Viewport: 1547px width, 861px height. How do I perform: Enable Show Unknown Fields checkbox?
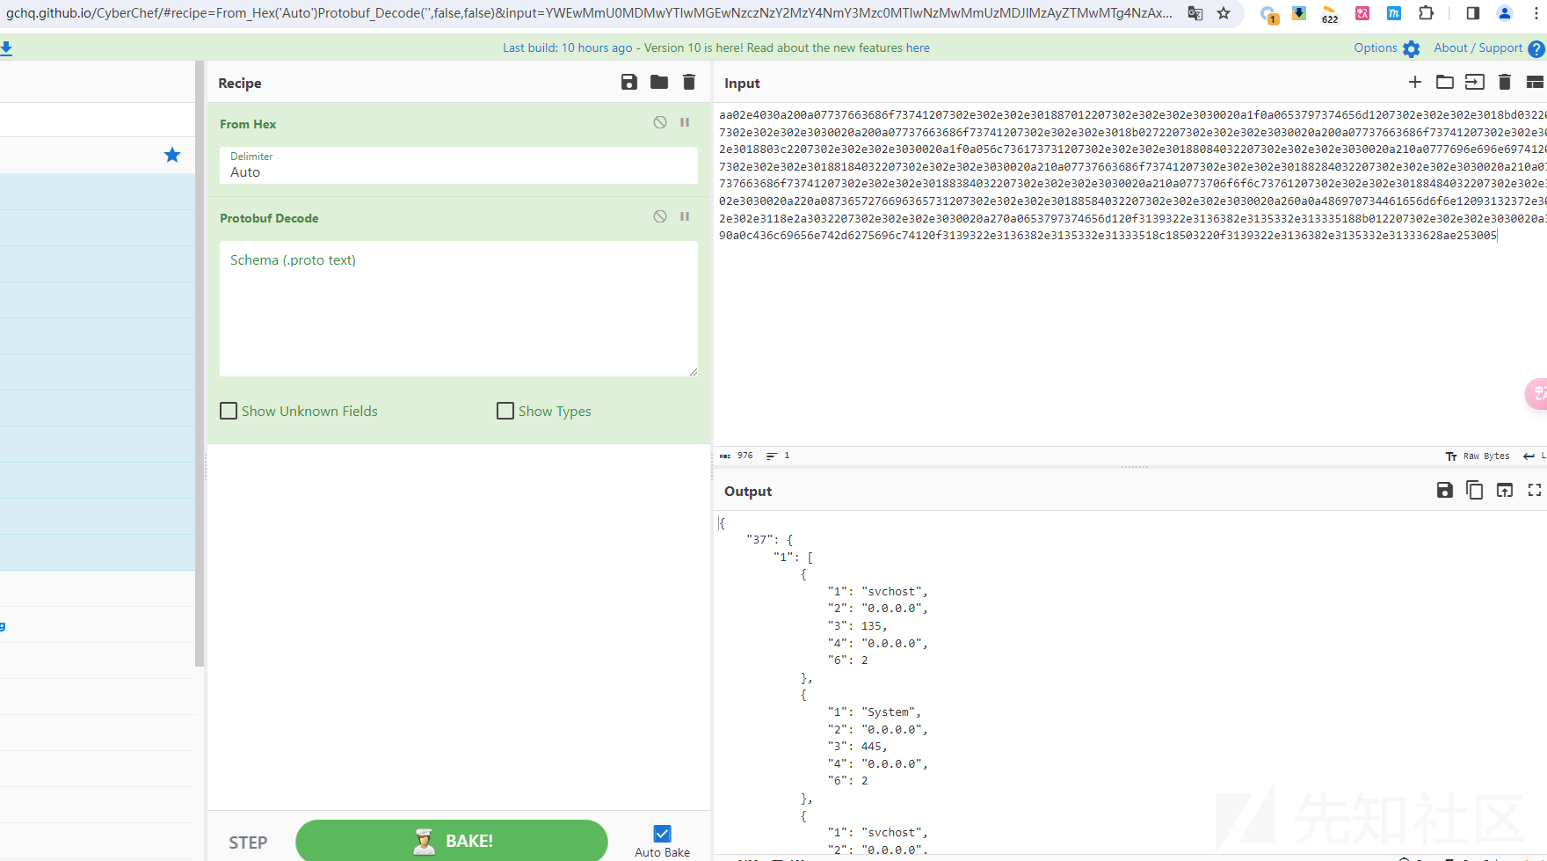[x=229, y=411]
